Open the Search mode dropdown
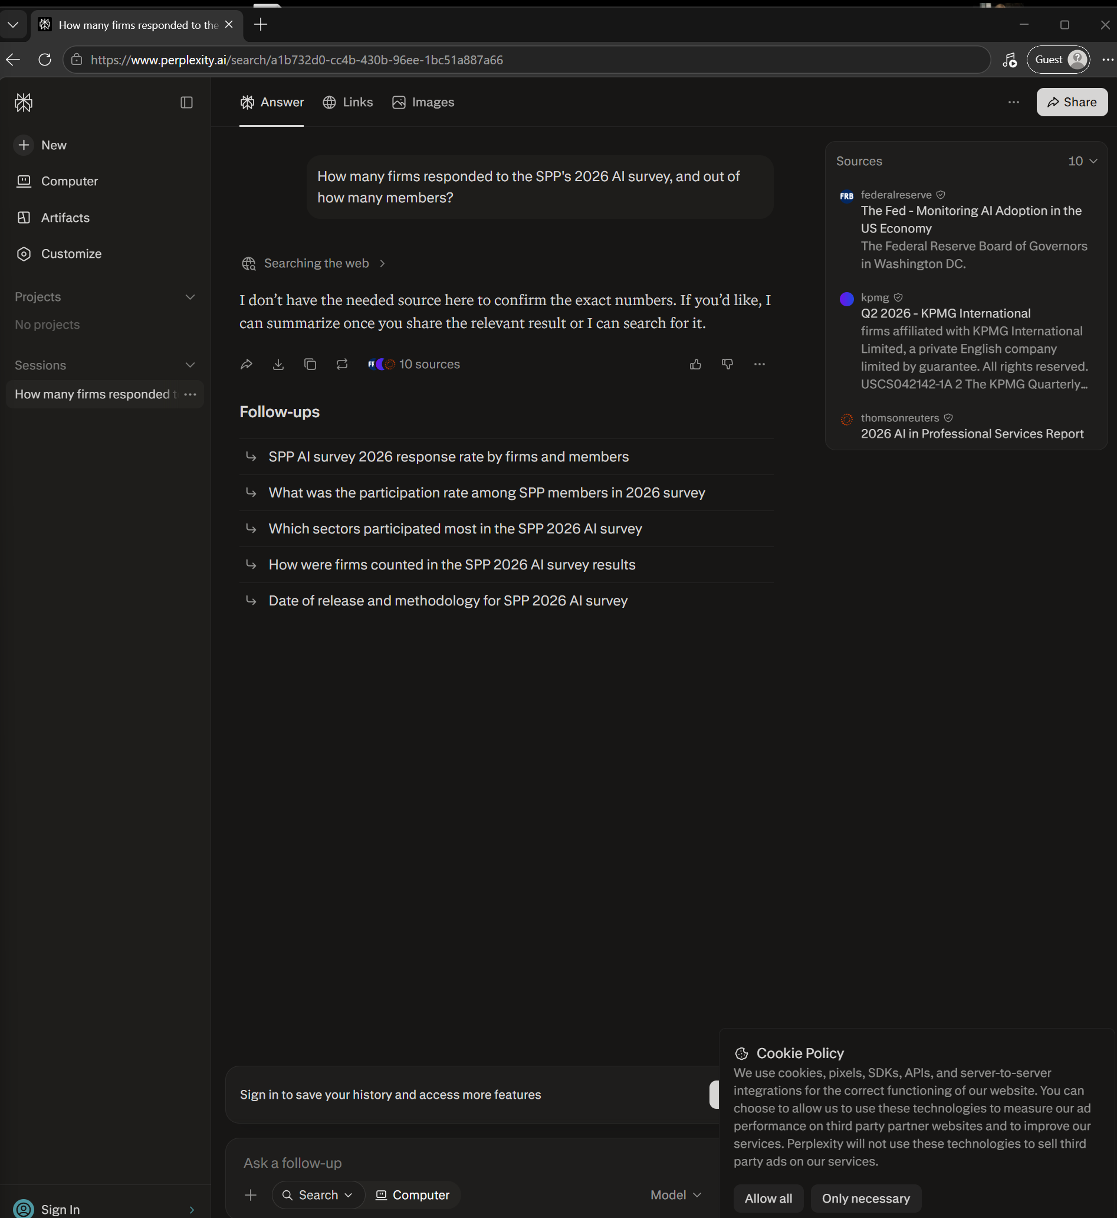The height and width of the screenshot is (1218, 1117). click(318, 1195)
